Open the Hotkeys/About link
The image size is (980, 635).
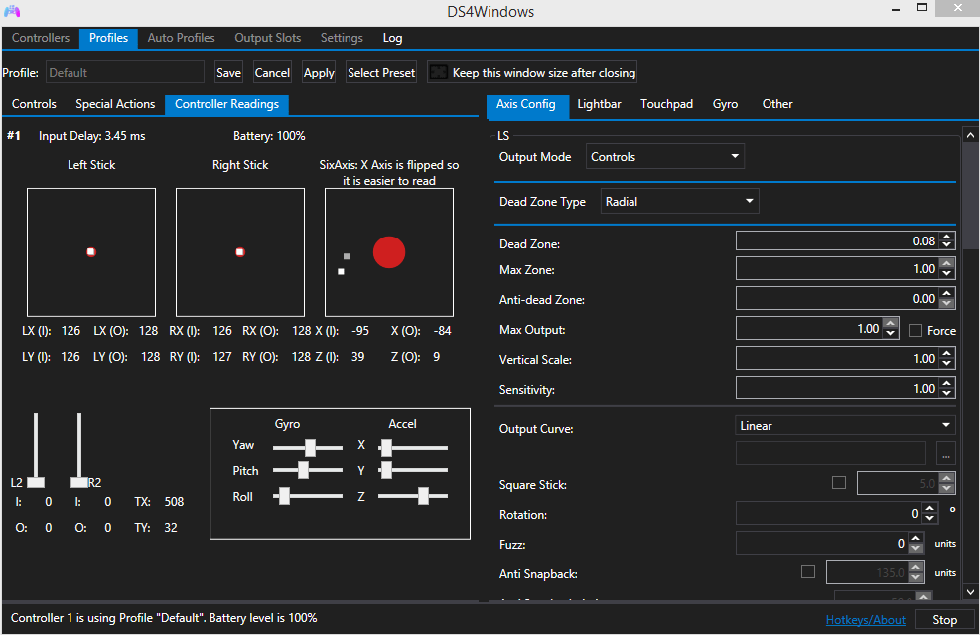point(865,620)
